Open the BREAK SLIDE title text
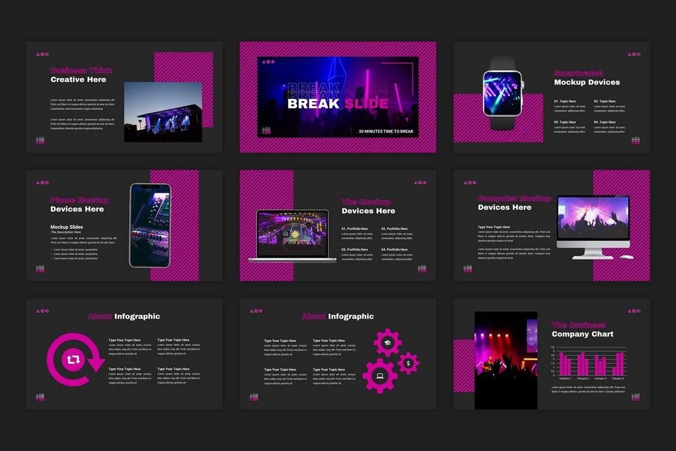676x451 pixels. point(338,103)
